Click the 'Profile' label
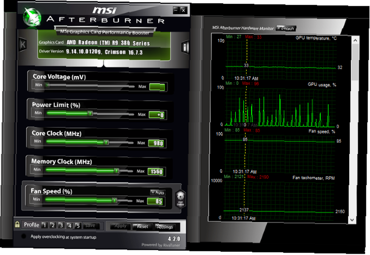This screenshot has height=255, width=370. tap(31, 225)
